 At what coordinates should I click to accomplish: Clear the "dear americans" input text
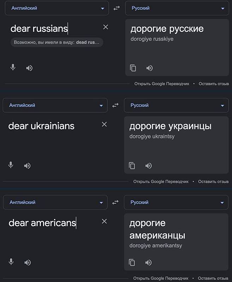104,221
